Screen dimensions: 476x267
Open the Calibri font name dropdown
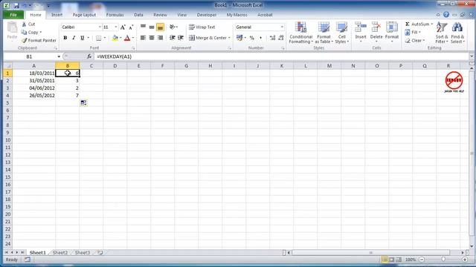[x=99, y=27]
